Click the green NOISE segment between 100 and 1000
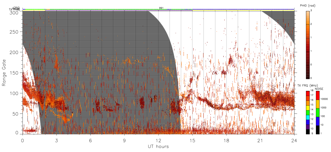This screenshot has width=331, height=152. [318, 113]
